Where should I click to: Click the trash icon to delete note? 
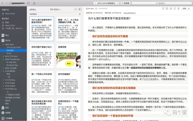[179, 8]
